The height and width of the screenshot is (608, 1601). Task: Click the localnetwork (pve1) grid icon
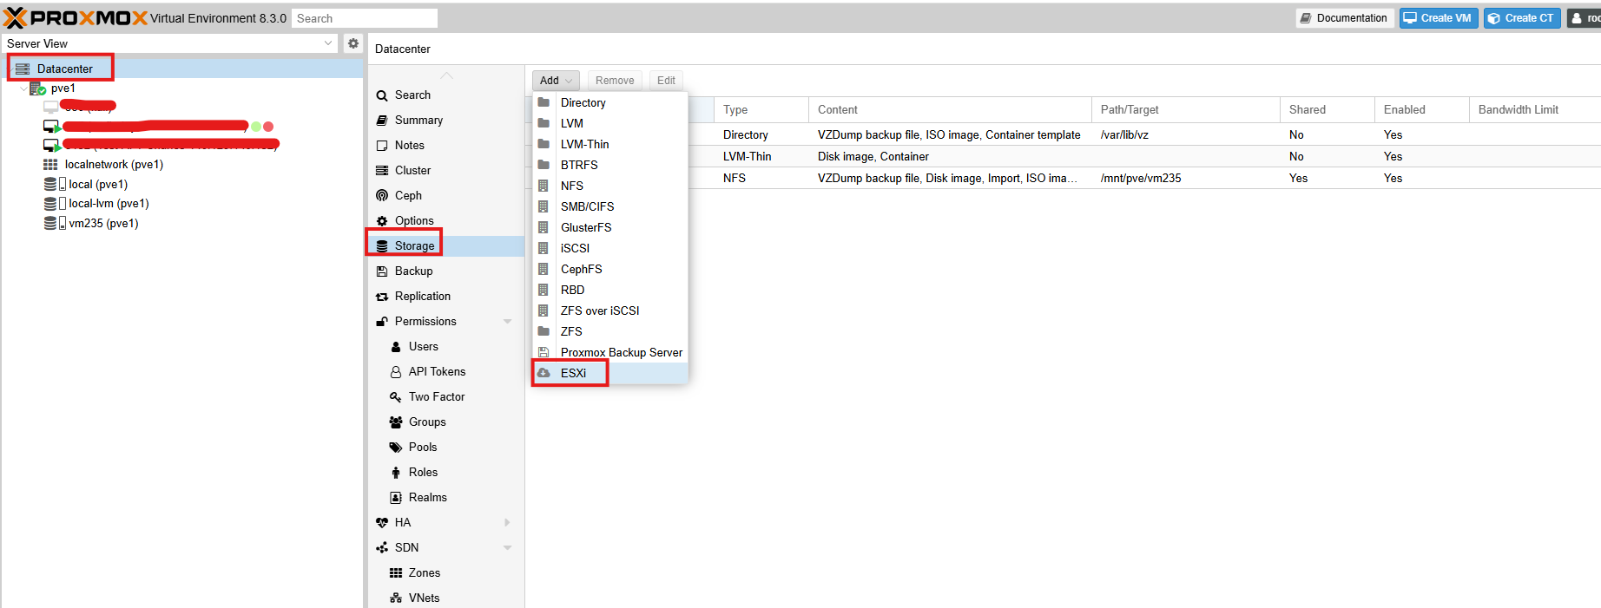click(x=50, y=165)
